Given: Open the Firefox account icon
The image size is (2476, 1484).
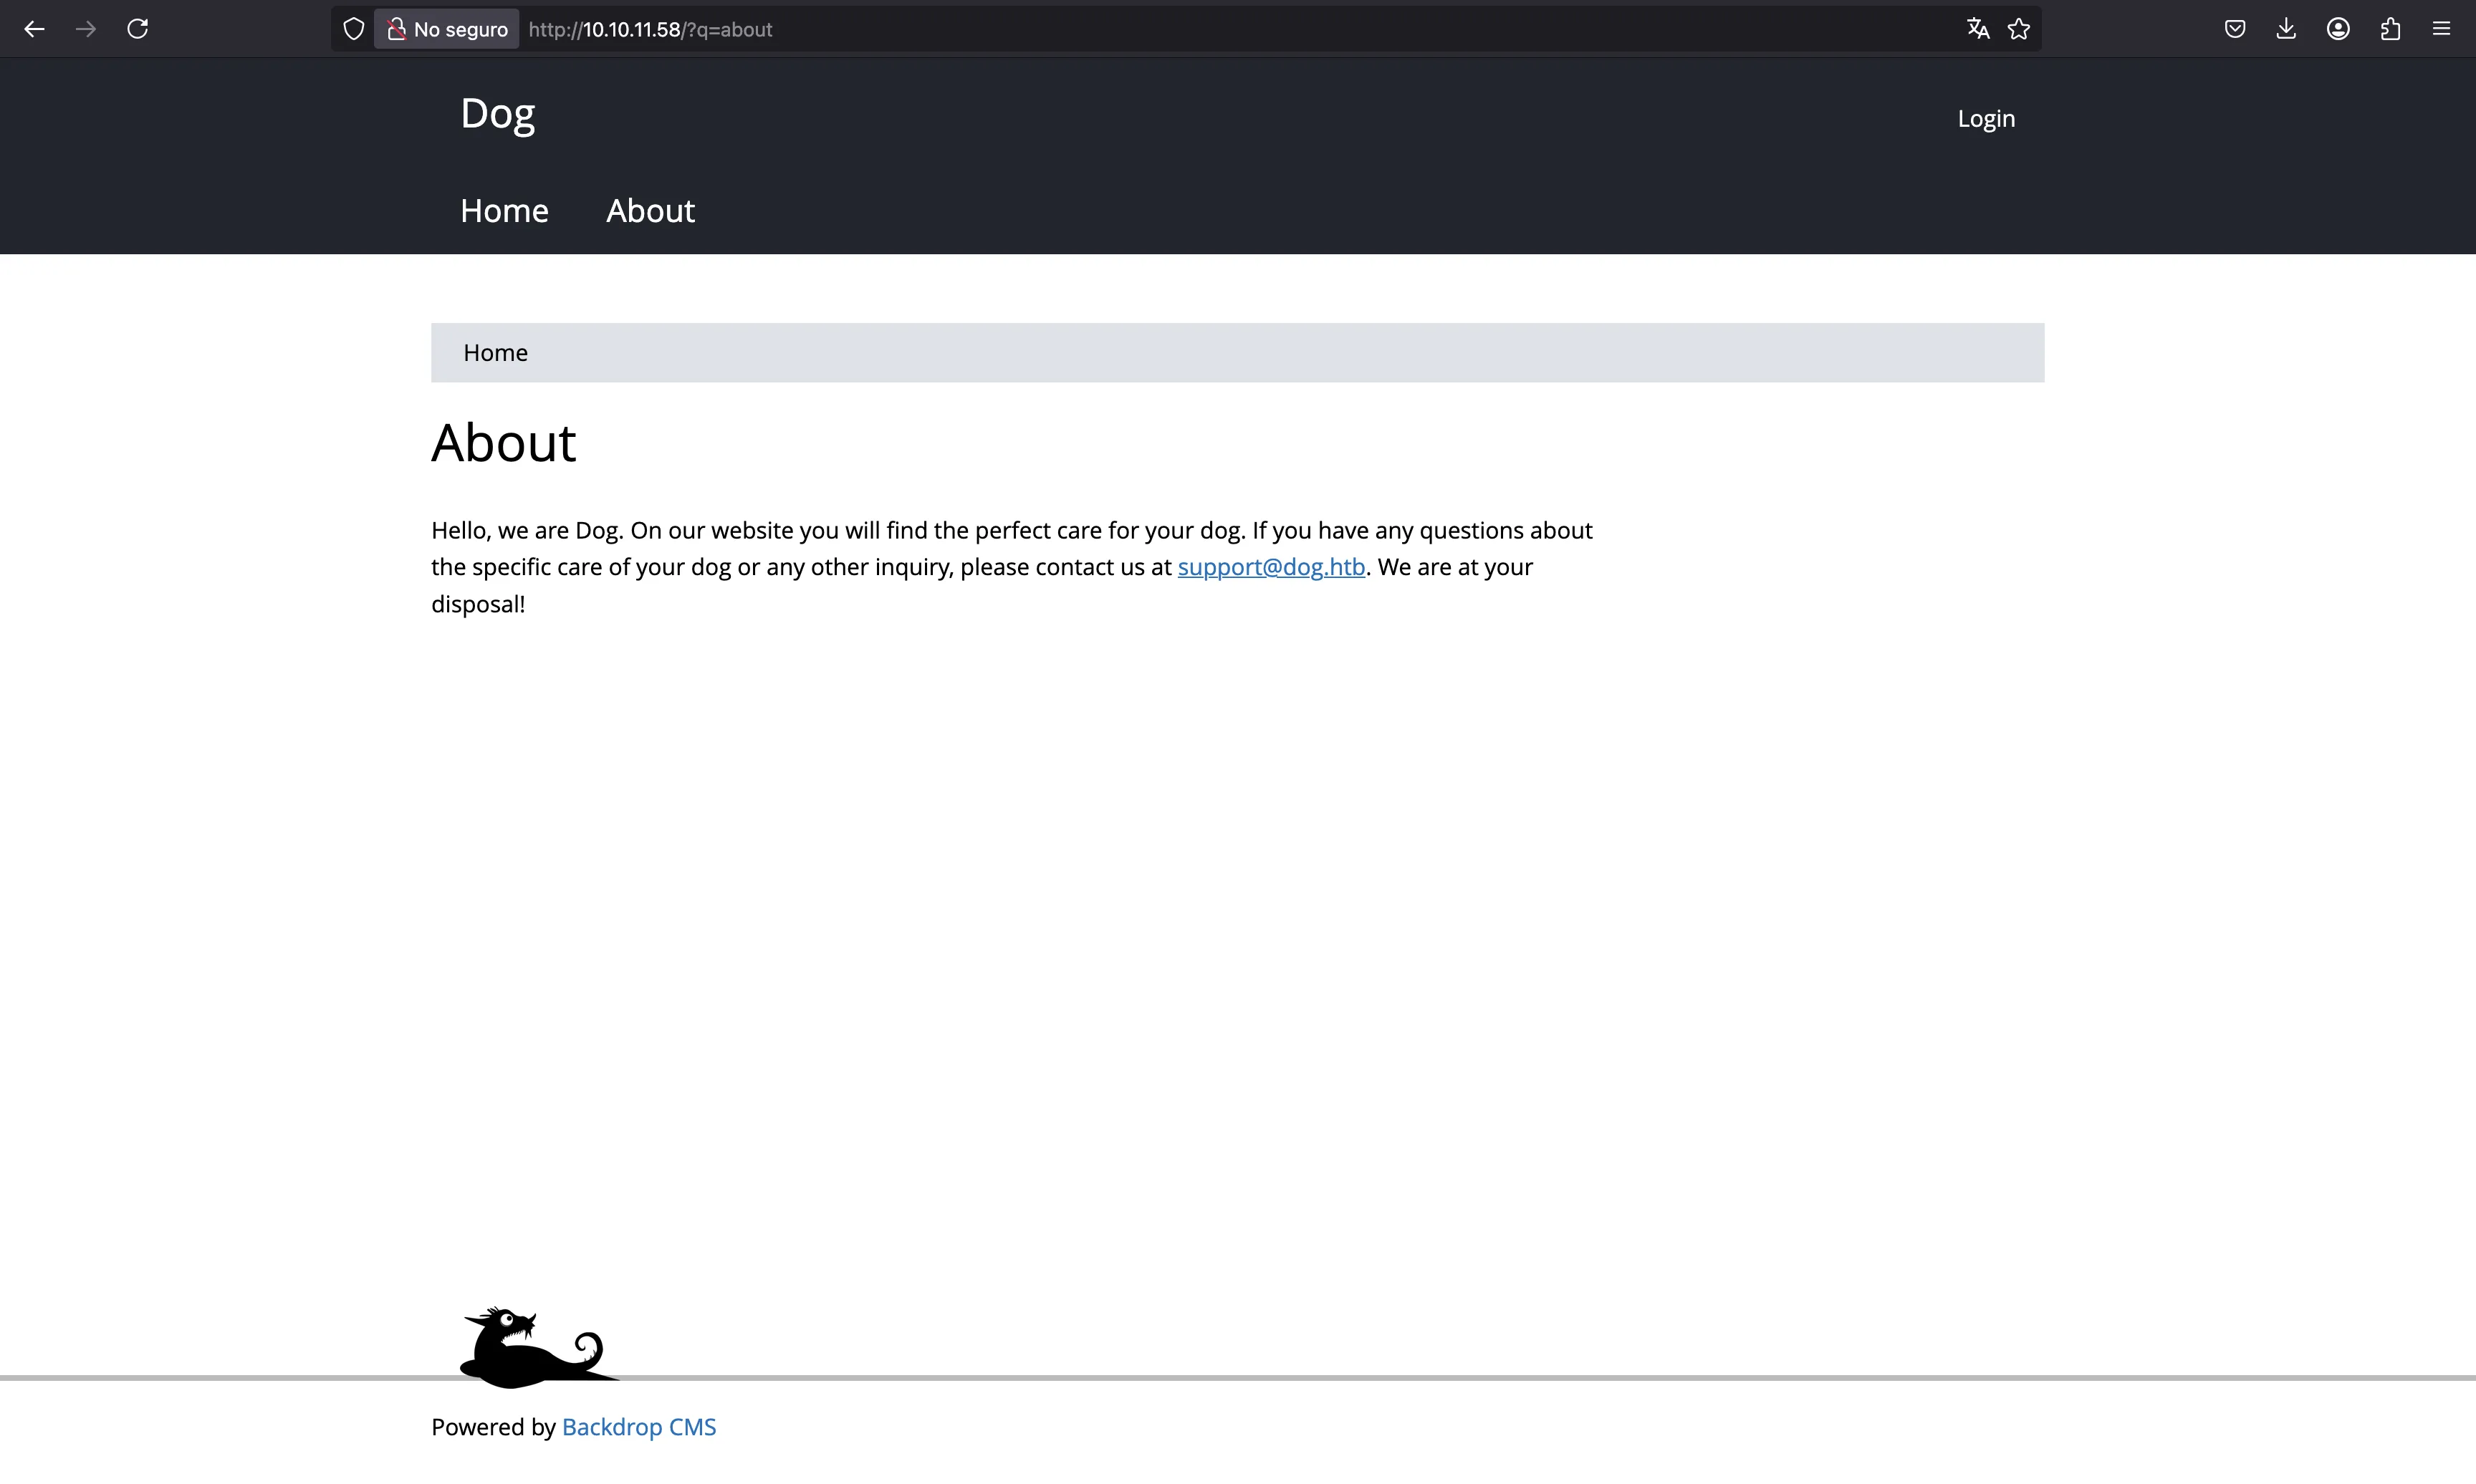Looking at the screenshot, I should point(2338,29).
